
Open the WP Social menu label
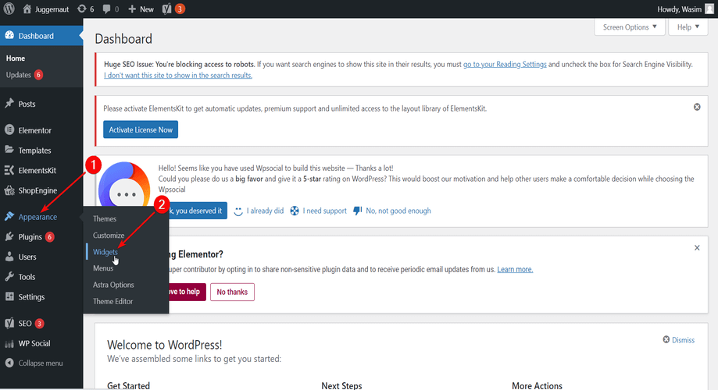34,343
